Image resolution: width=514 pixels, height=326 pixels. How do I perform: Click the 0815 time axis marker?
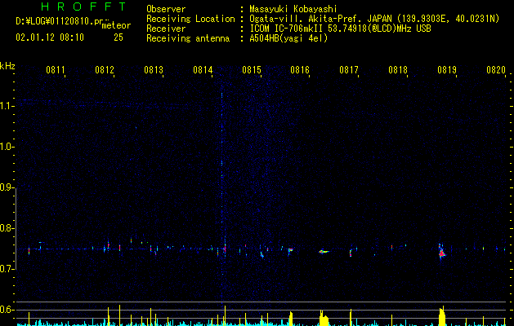pos(252,70)
